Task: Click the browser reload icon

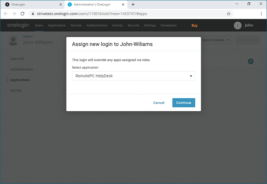Action: (x=22, y=14)
